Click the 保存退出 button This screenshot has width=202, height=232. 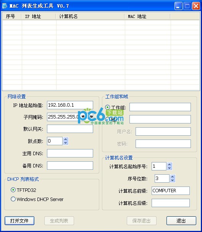142,221
